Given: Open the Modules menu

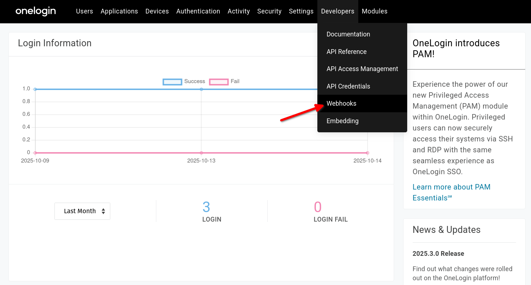Looking at the screenshot, I should (x=374, y=11).
